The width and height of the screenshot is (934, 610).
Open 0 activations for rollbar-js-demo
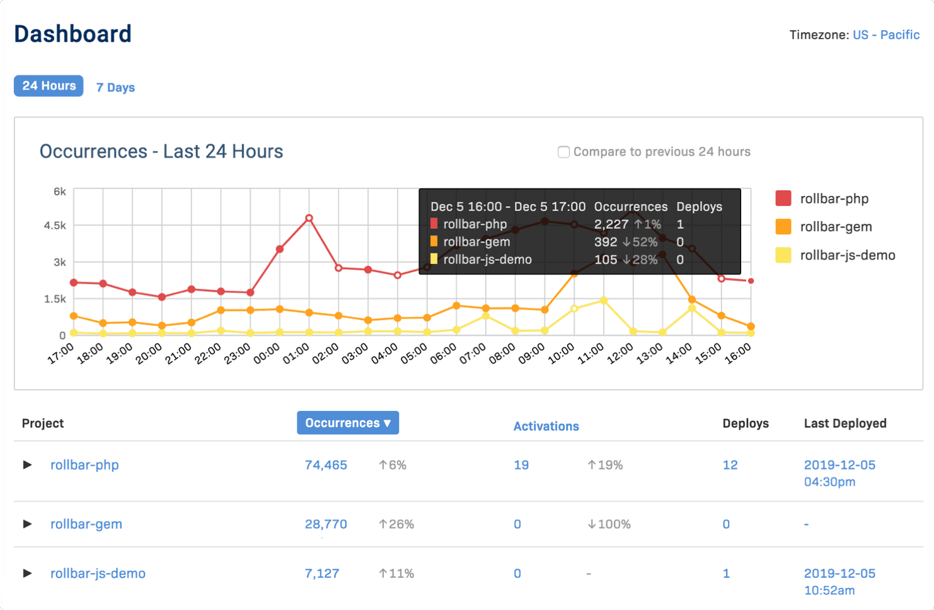[517, 573]
